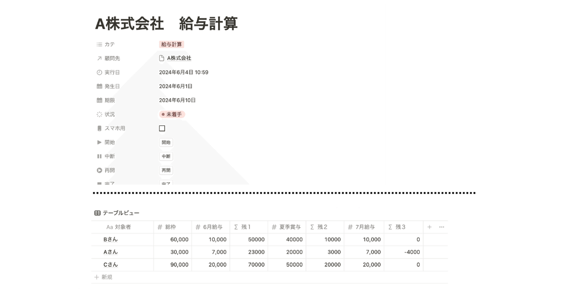Click the calendar icon beside 発生日
569x298 pixels.
[99, 86]
